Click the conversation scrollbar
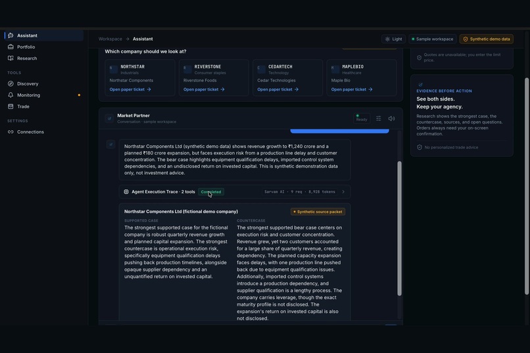 coord(400,229)
